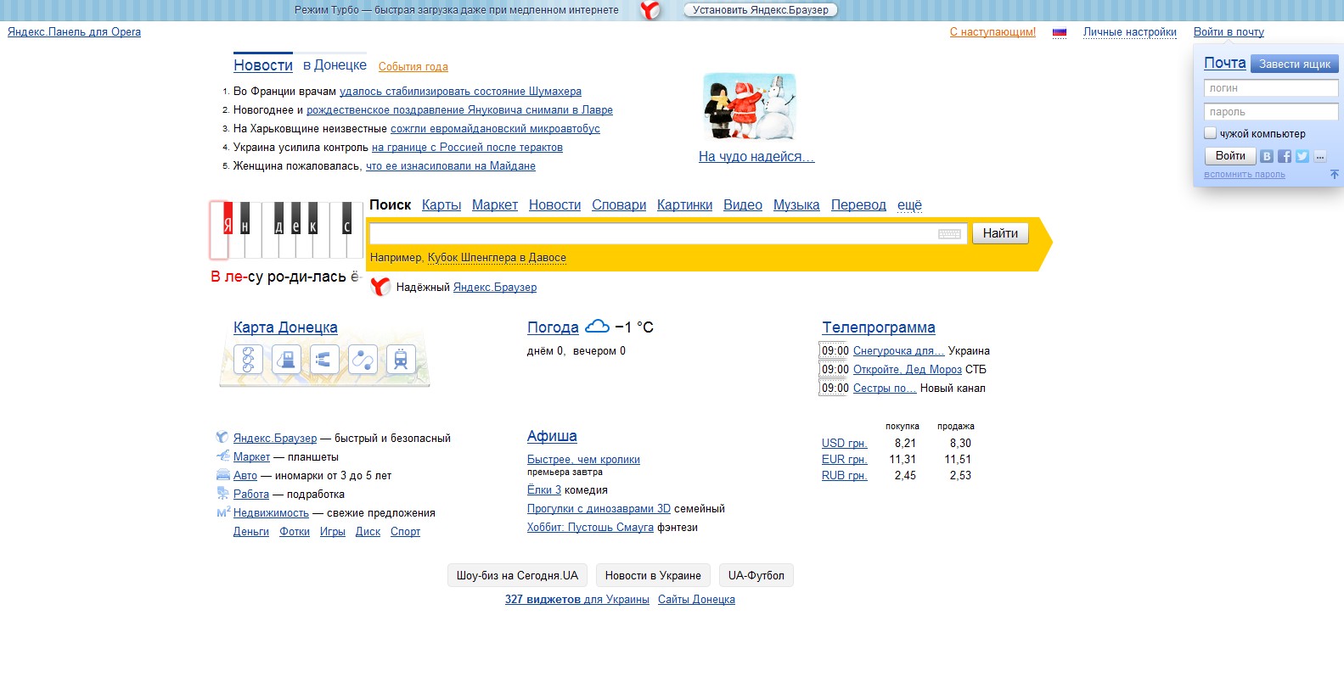
Task: Open the События года link
Action: tap(413, 67)
